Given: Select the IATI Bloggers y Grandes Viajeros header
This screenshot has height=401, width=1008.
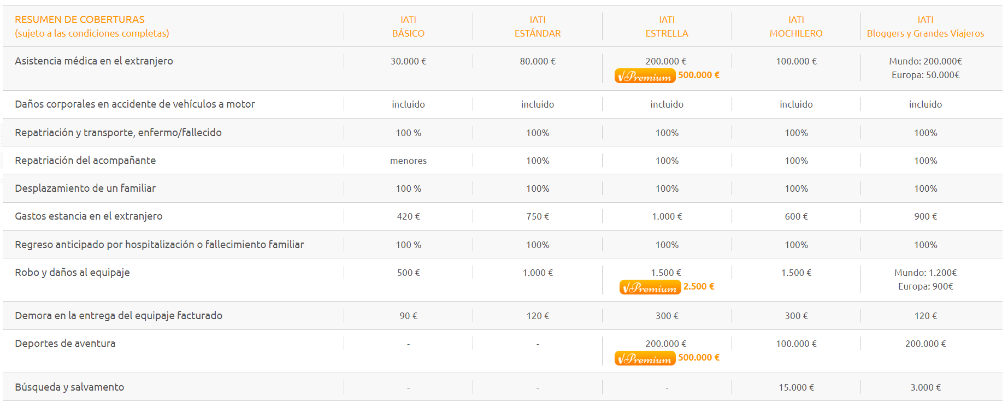Looking at the screenshot, I should (x=926, y=26).
